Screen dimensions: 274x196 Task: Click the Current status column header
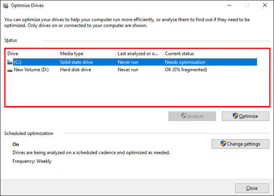(209, 54)
